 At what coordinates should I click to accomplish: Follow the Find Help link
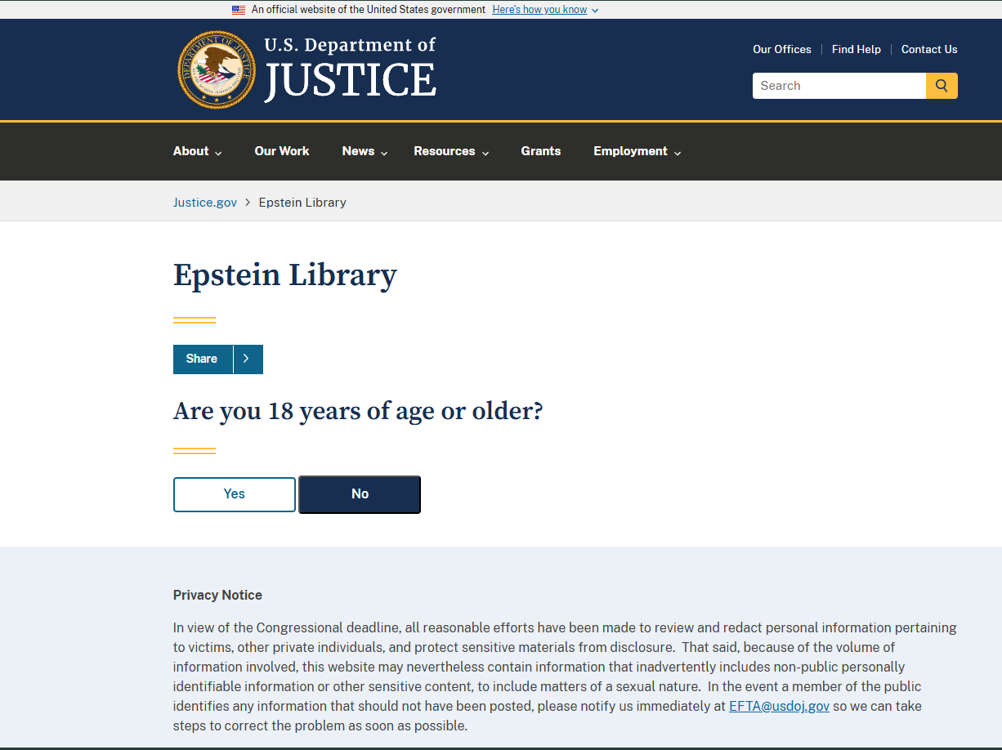[x=857, y=49]
